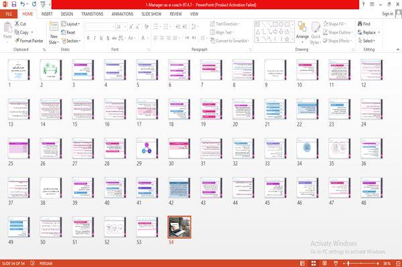Click Convert to SmartArt
The image size is (402, 267).
pyautogui.click(x=230, y=41)
